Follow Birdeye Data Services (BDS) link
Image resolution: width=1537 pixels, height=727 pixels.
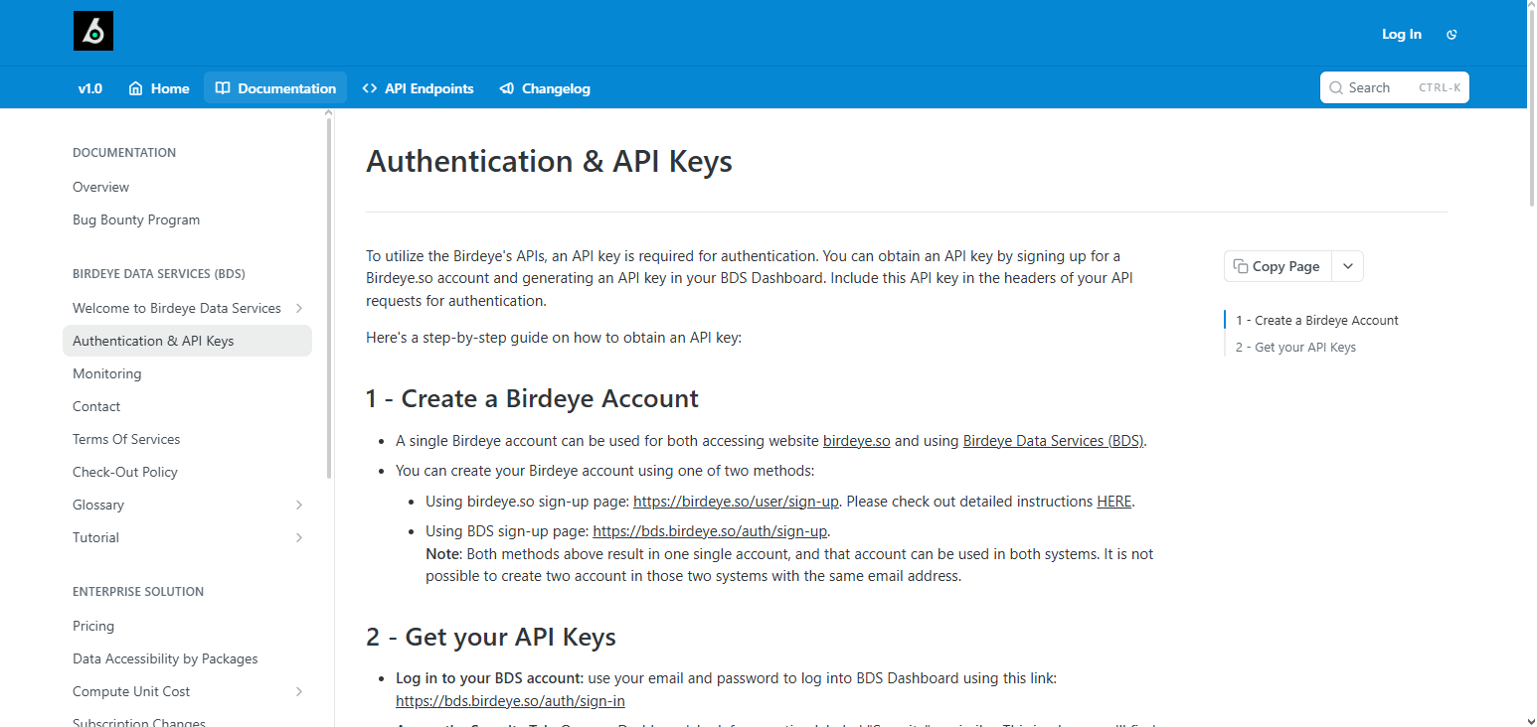pyautogui.click(x=1054, y=440)
